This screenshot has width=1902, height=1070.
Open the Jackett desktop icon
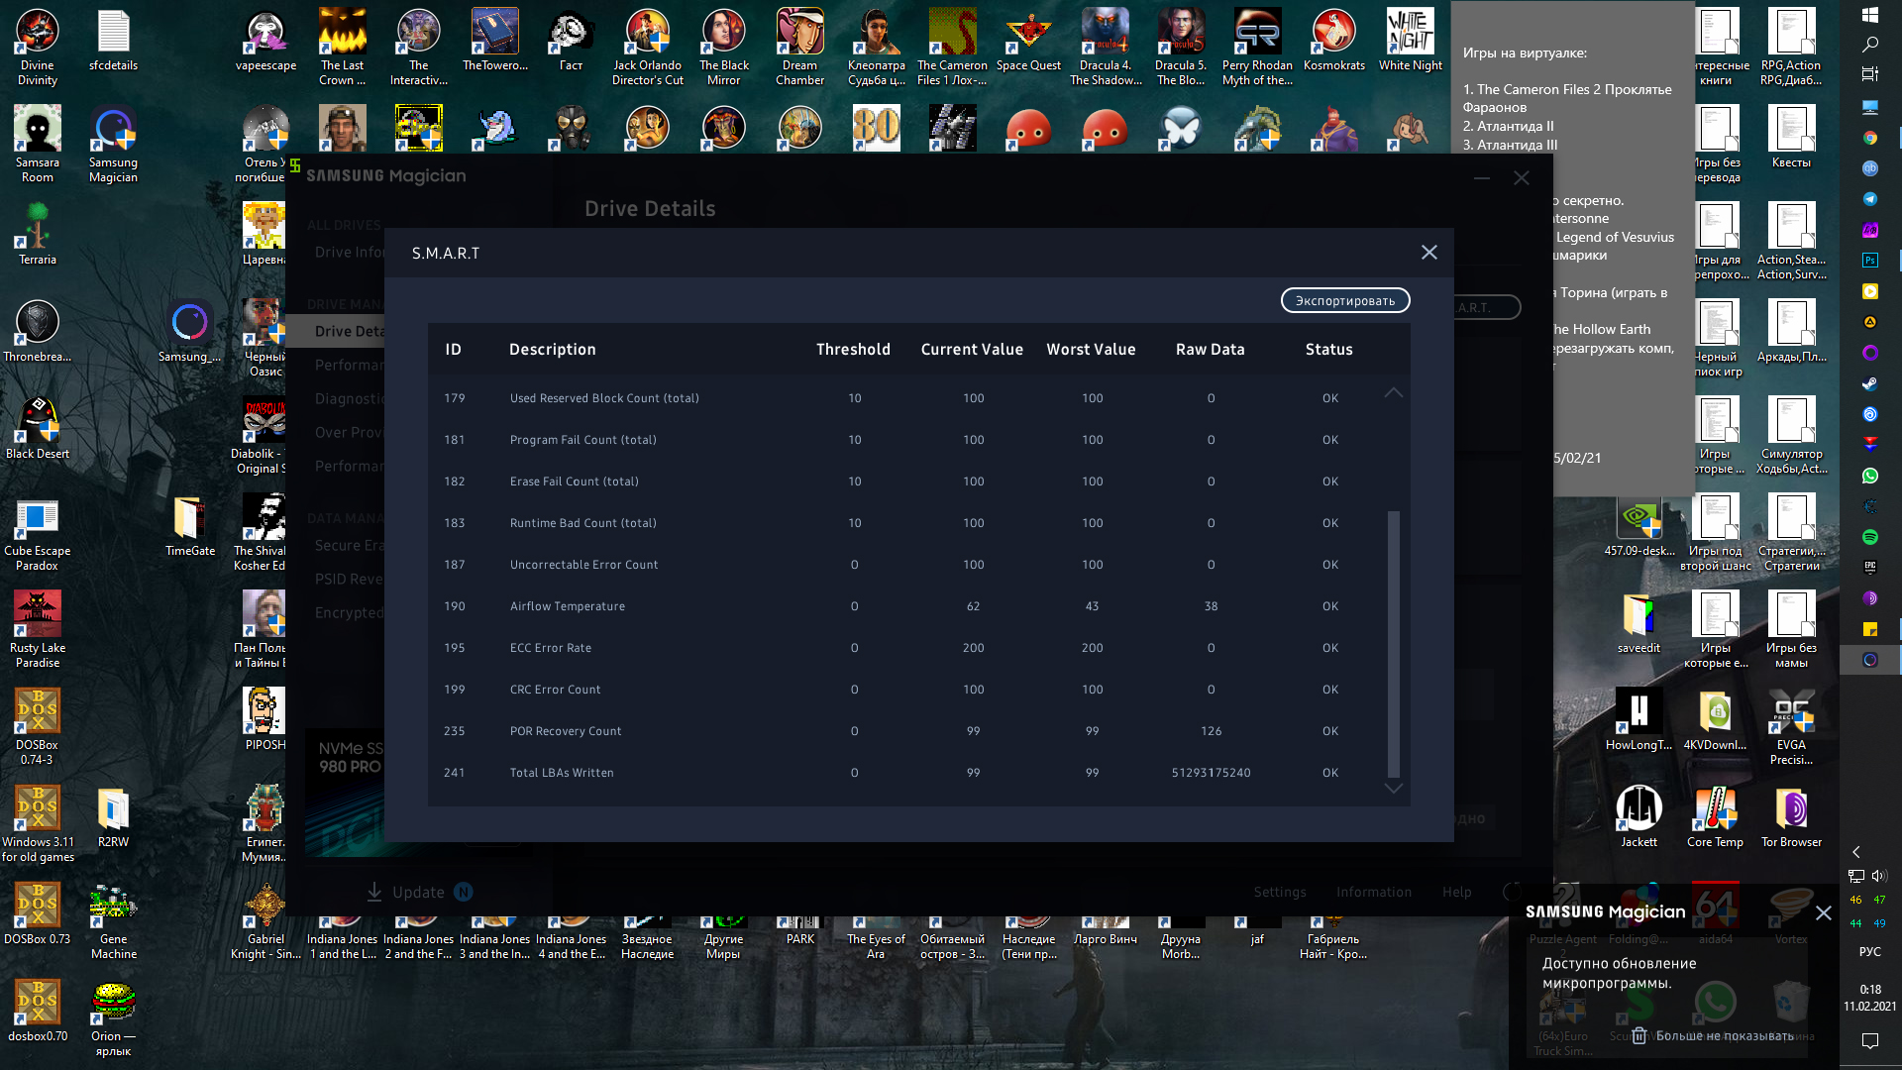1638,816
